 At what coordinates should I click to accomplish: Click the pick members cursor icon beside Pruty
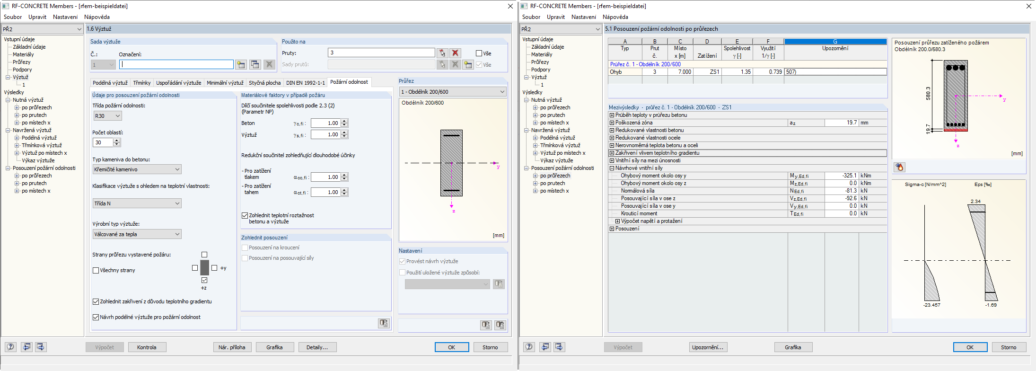click(442, 53)
